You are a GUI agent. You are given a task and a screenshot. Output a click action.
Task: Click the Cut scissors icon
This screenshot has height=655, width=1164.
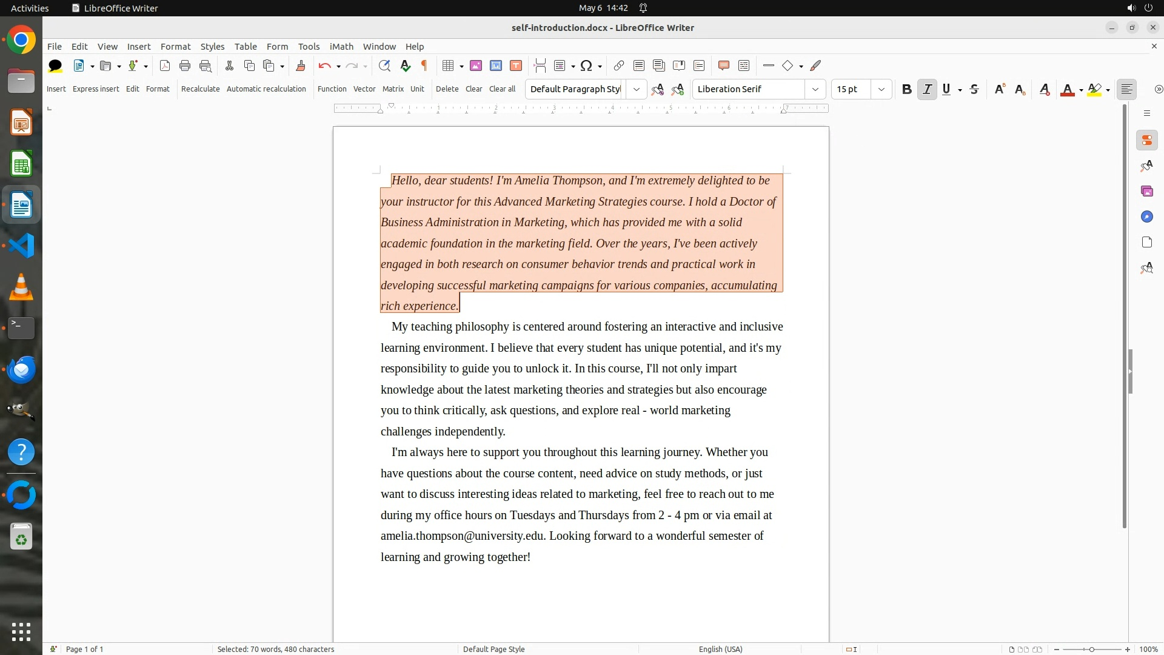pyautogui.click(x=229, y=65)
